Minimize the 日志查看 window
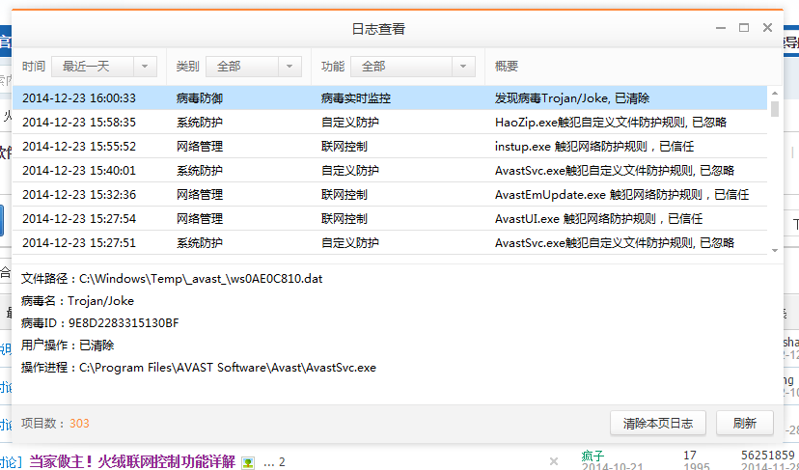This screenshot has width=799, height=470. [721, 28]
